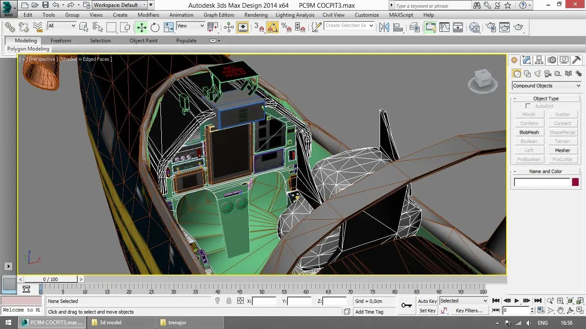
Task: Open the View reference coordinate dropdown
Action: point(190,26)
